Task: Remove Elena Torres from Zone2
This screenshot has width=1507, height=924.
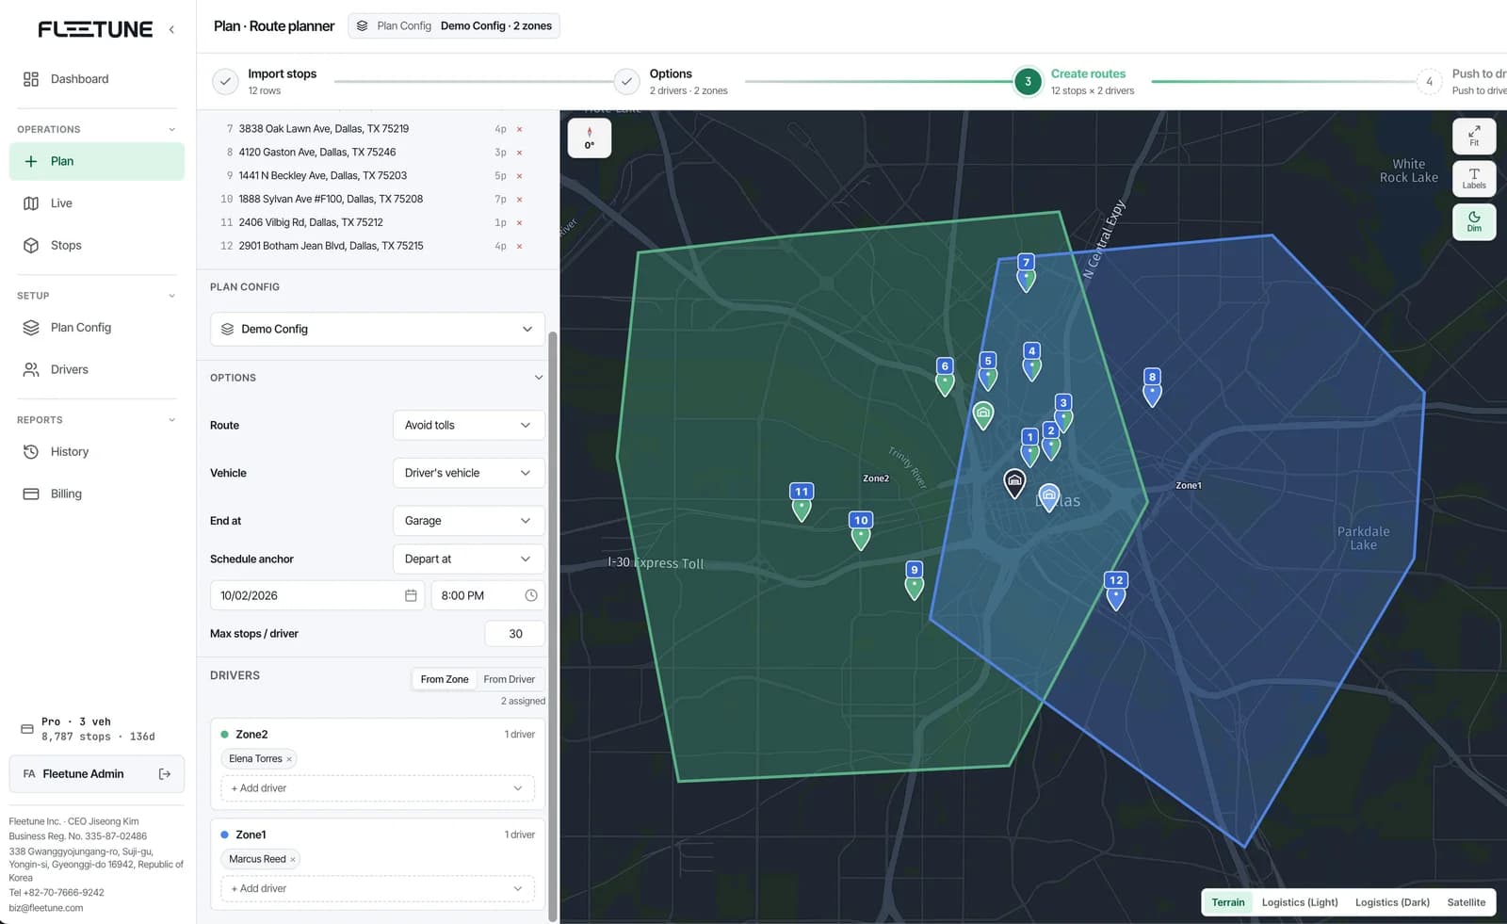Action: click(289, 759)
